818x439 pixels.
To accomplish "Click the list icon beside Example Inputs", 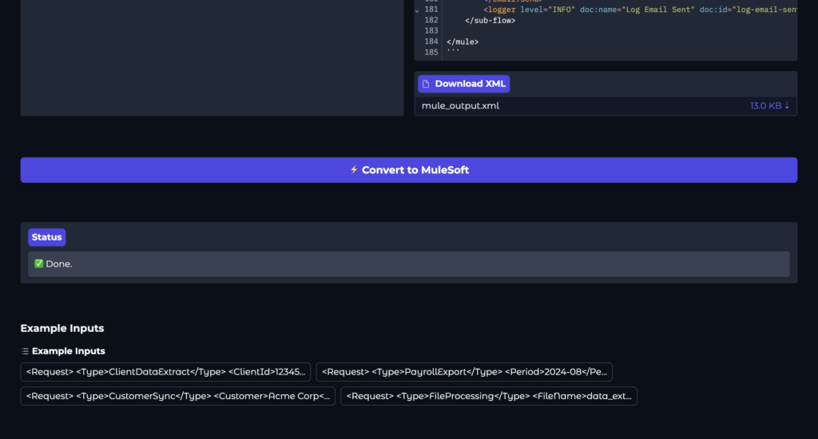I will click(25, 351).
